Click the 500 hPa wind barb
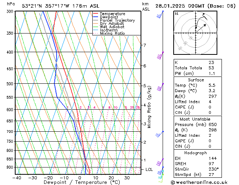 pos(160,87)
